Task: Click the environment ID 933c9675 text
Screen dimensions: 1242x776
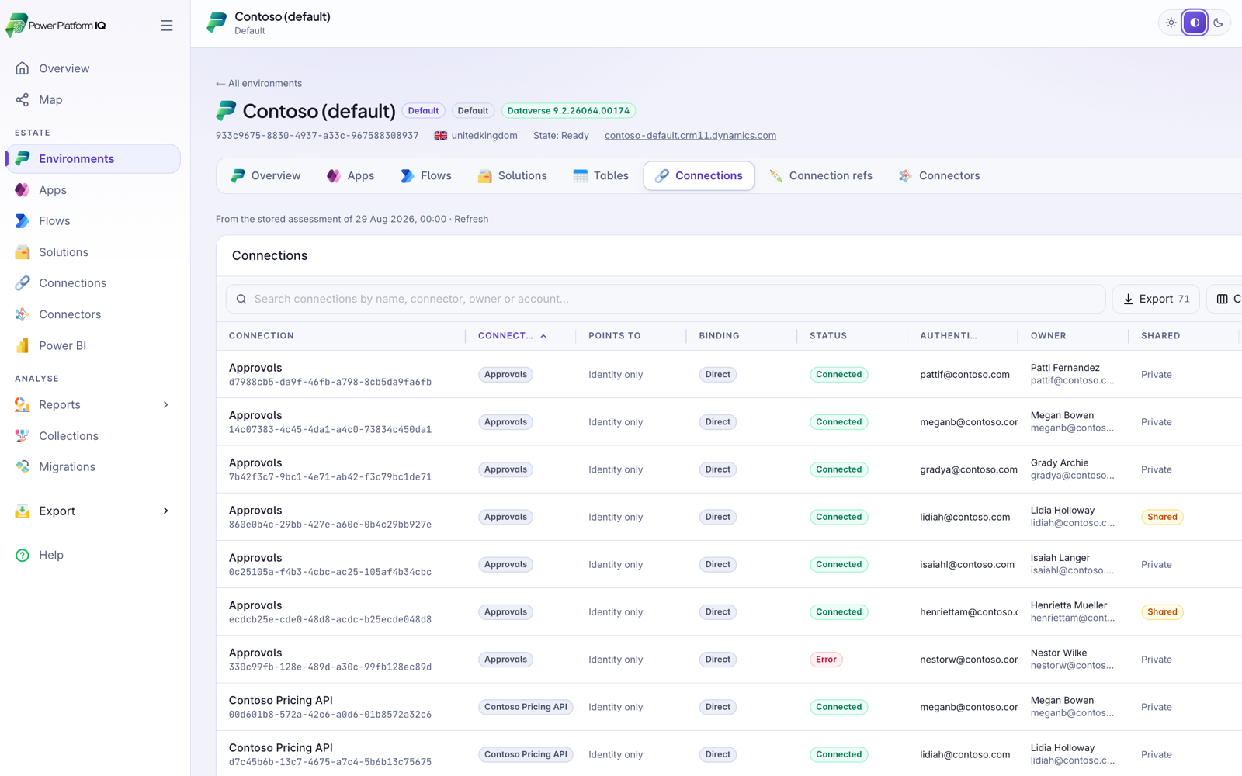Action: pyautogui.click(x=317, y=136)
